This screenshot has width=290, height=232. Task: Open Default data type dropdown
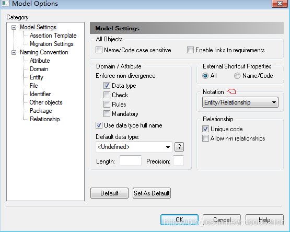134,147
